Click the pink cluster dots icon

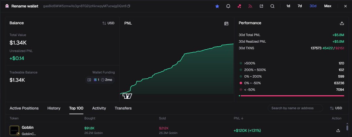point(239,6)
